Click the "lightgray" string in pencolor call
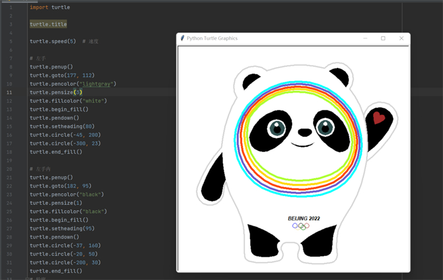The width and height of the screenshot is (443, 280). [96, 84]
